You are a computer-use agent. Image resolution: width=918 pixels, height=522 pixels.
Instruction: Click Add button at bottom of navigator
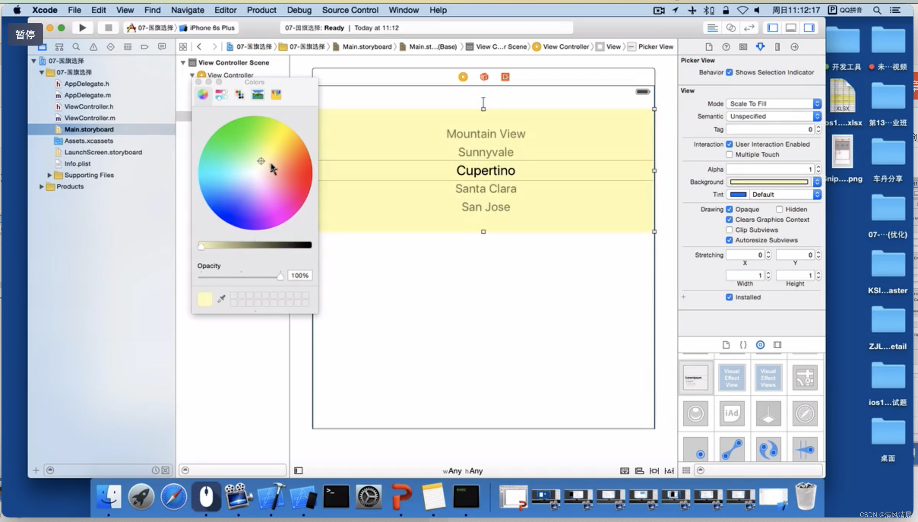pos(36,470)
